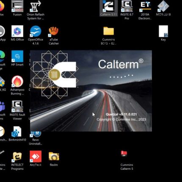Click the HP Smart shortcut
The image size is (182, 182).
tap(17, 58)
